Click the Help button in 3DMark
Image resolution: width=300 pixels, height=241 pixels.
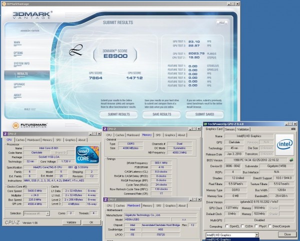pos(220,22)
